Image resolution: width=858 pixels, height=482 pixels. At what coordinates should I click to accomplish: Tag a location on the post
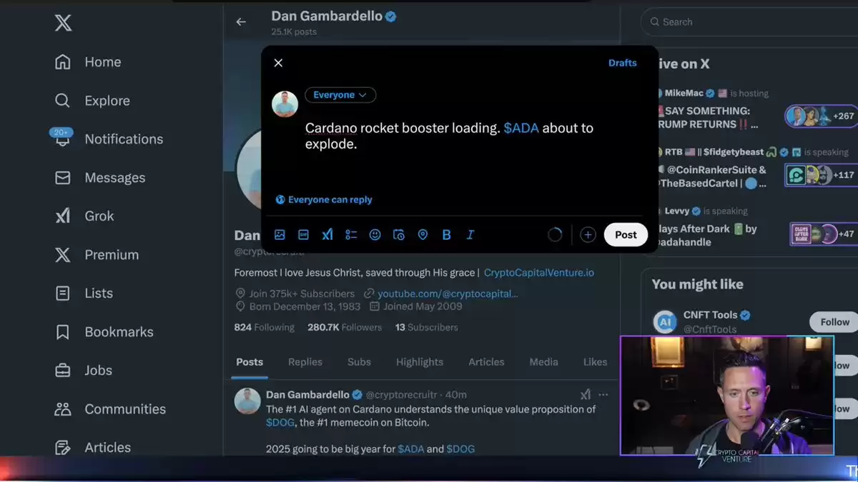pyautogui.click(x=423, y=234)
